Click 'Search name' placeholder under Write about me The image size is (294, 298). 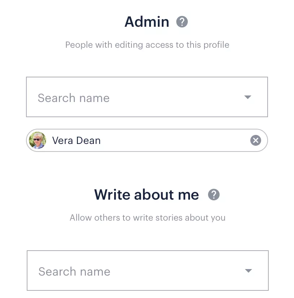click(74, 272)
